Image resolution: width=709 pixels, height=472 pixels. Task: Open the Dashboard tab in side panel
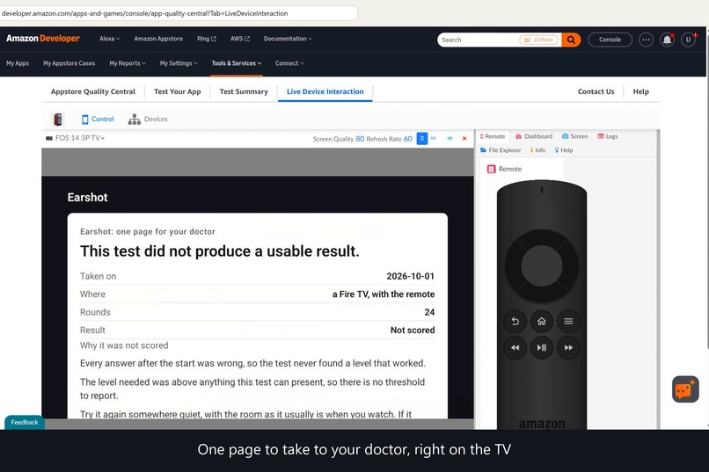(534, 136)
